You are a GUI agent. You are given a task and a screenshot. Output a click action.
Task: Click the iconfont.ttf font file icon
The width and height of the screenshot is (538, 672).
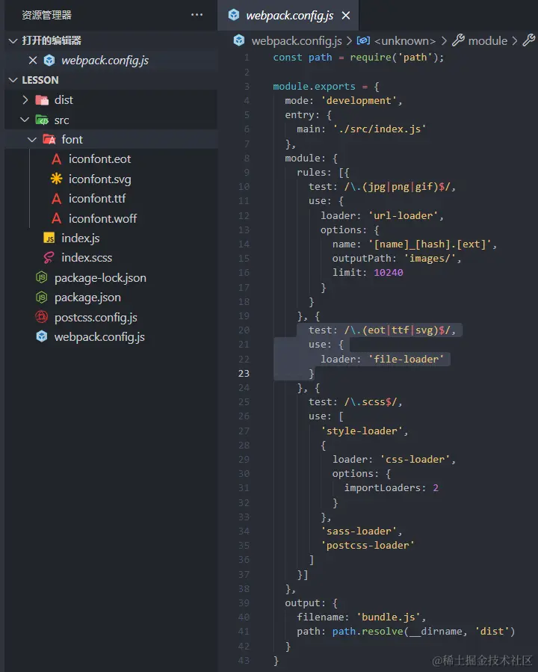coord(56,199)
